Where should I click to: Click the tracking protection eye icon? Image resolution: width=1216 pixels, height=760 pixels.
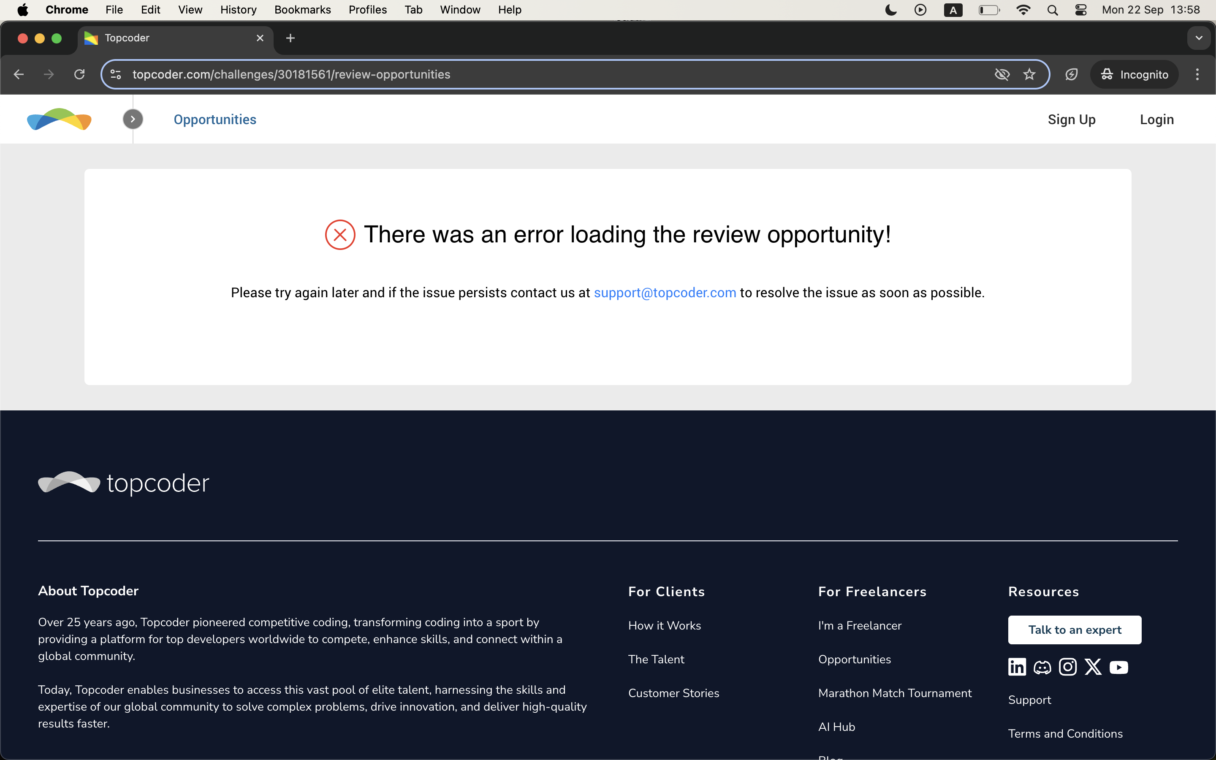[x=1002, y=74]
